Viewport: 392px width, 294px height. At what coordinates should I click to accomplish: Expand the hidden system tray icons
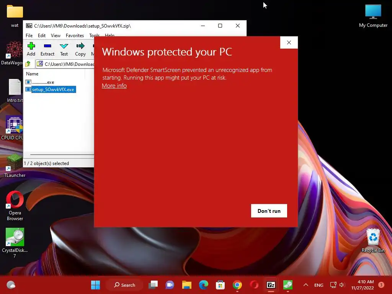tap(305, 285)
